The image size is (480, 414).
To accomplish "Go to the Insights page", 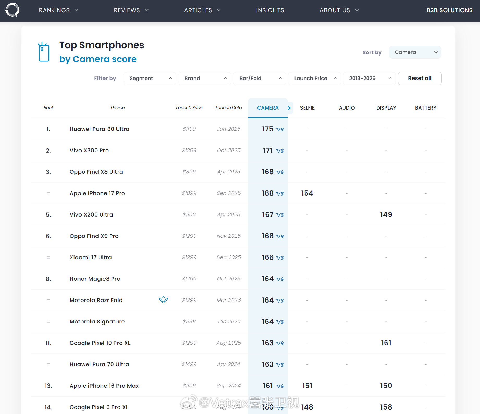I will click(x=270, y=10).
